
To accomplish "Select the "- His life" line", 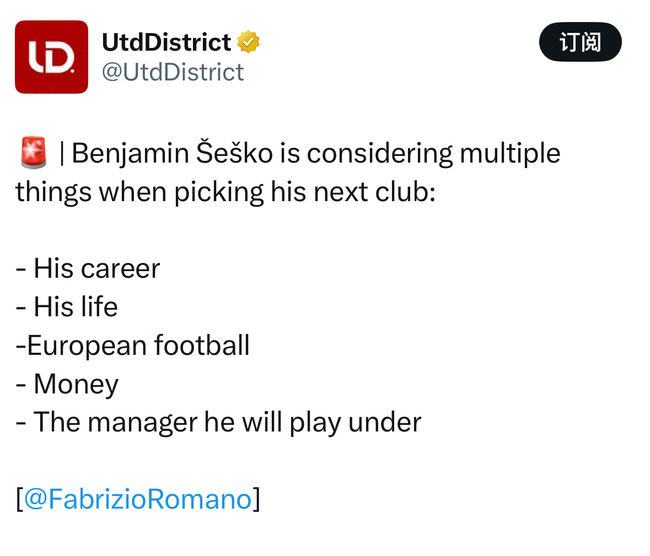I will pos(67,306).
